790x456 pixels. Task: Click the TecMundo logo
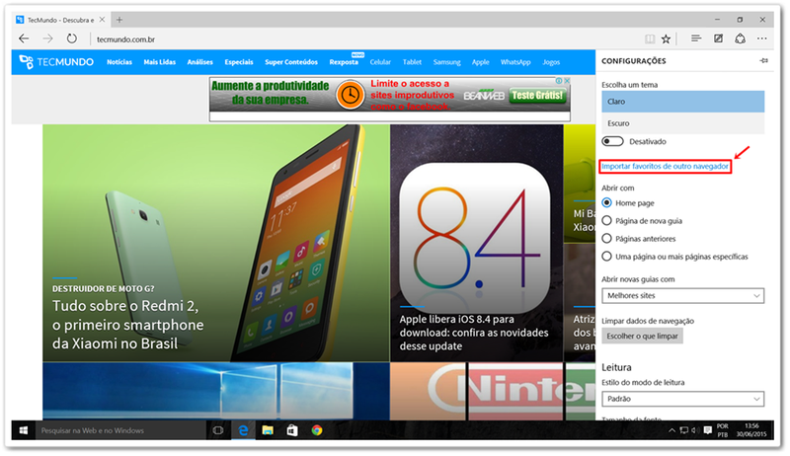[x=56, y=62]
